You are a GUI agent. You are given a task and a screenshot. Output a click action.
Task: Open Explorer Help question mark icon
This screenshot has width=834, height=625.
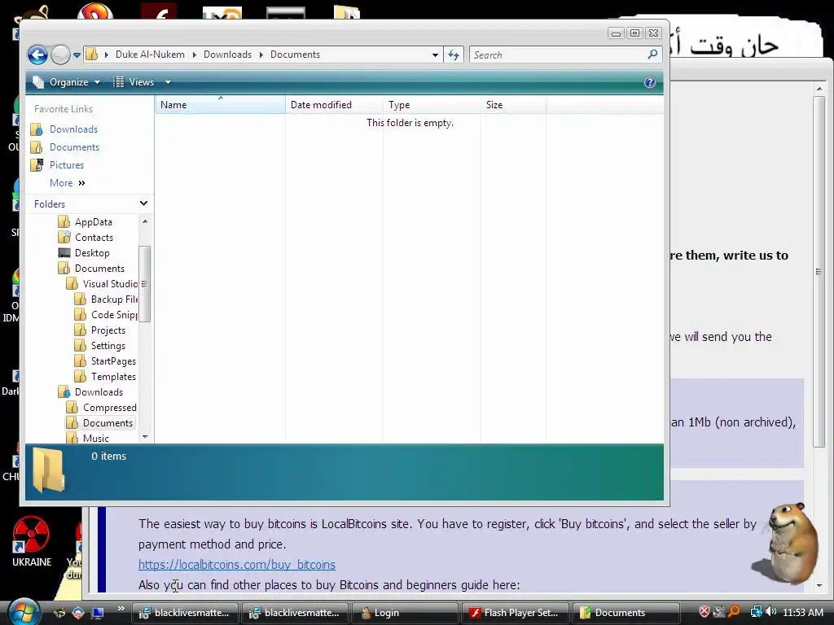649,82
